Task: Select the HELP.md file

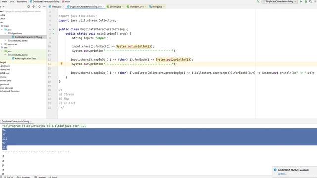Action: click(x=5, y=73)
